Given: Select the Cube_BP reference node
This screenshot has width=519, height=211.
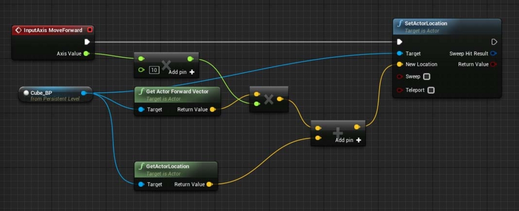Looking at the screenshot, I should [55, 94].
